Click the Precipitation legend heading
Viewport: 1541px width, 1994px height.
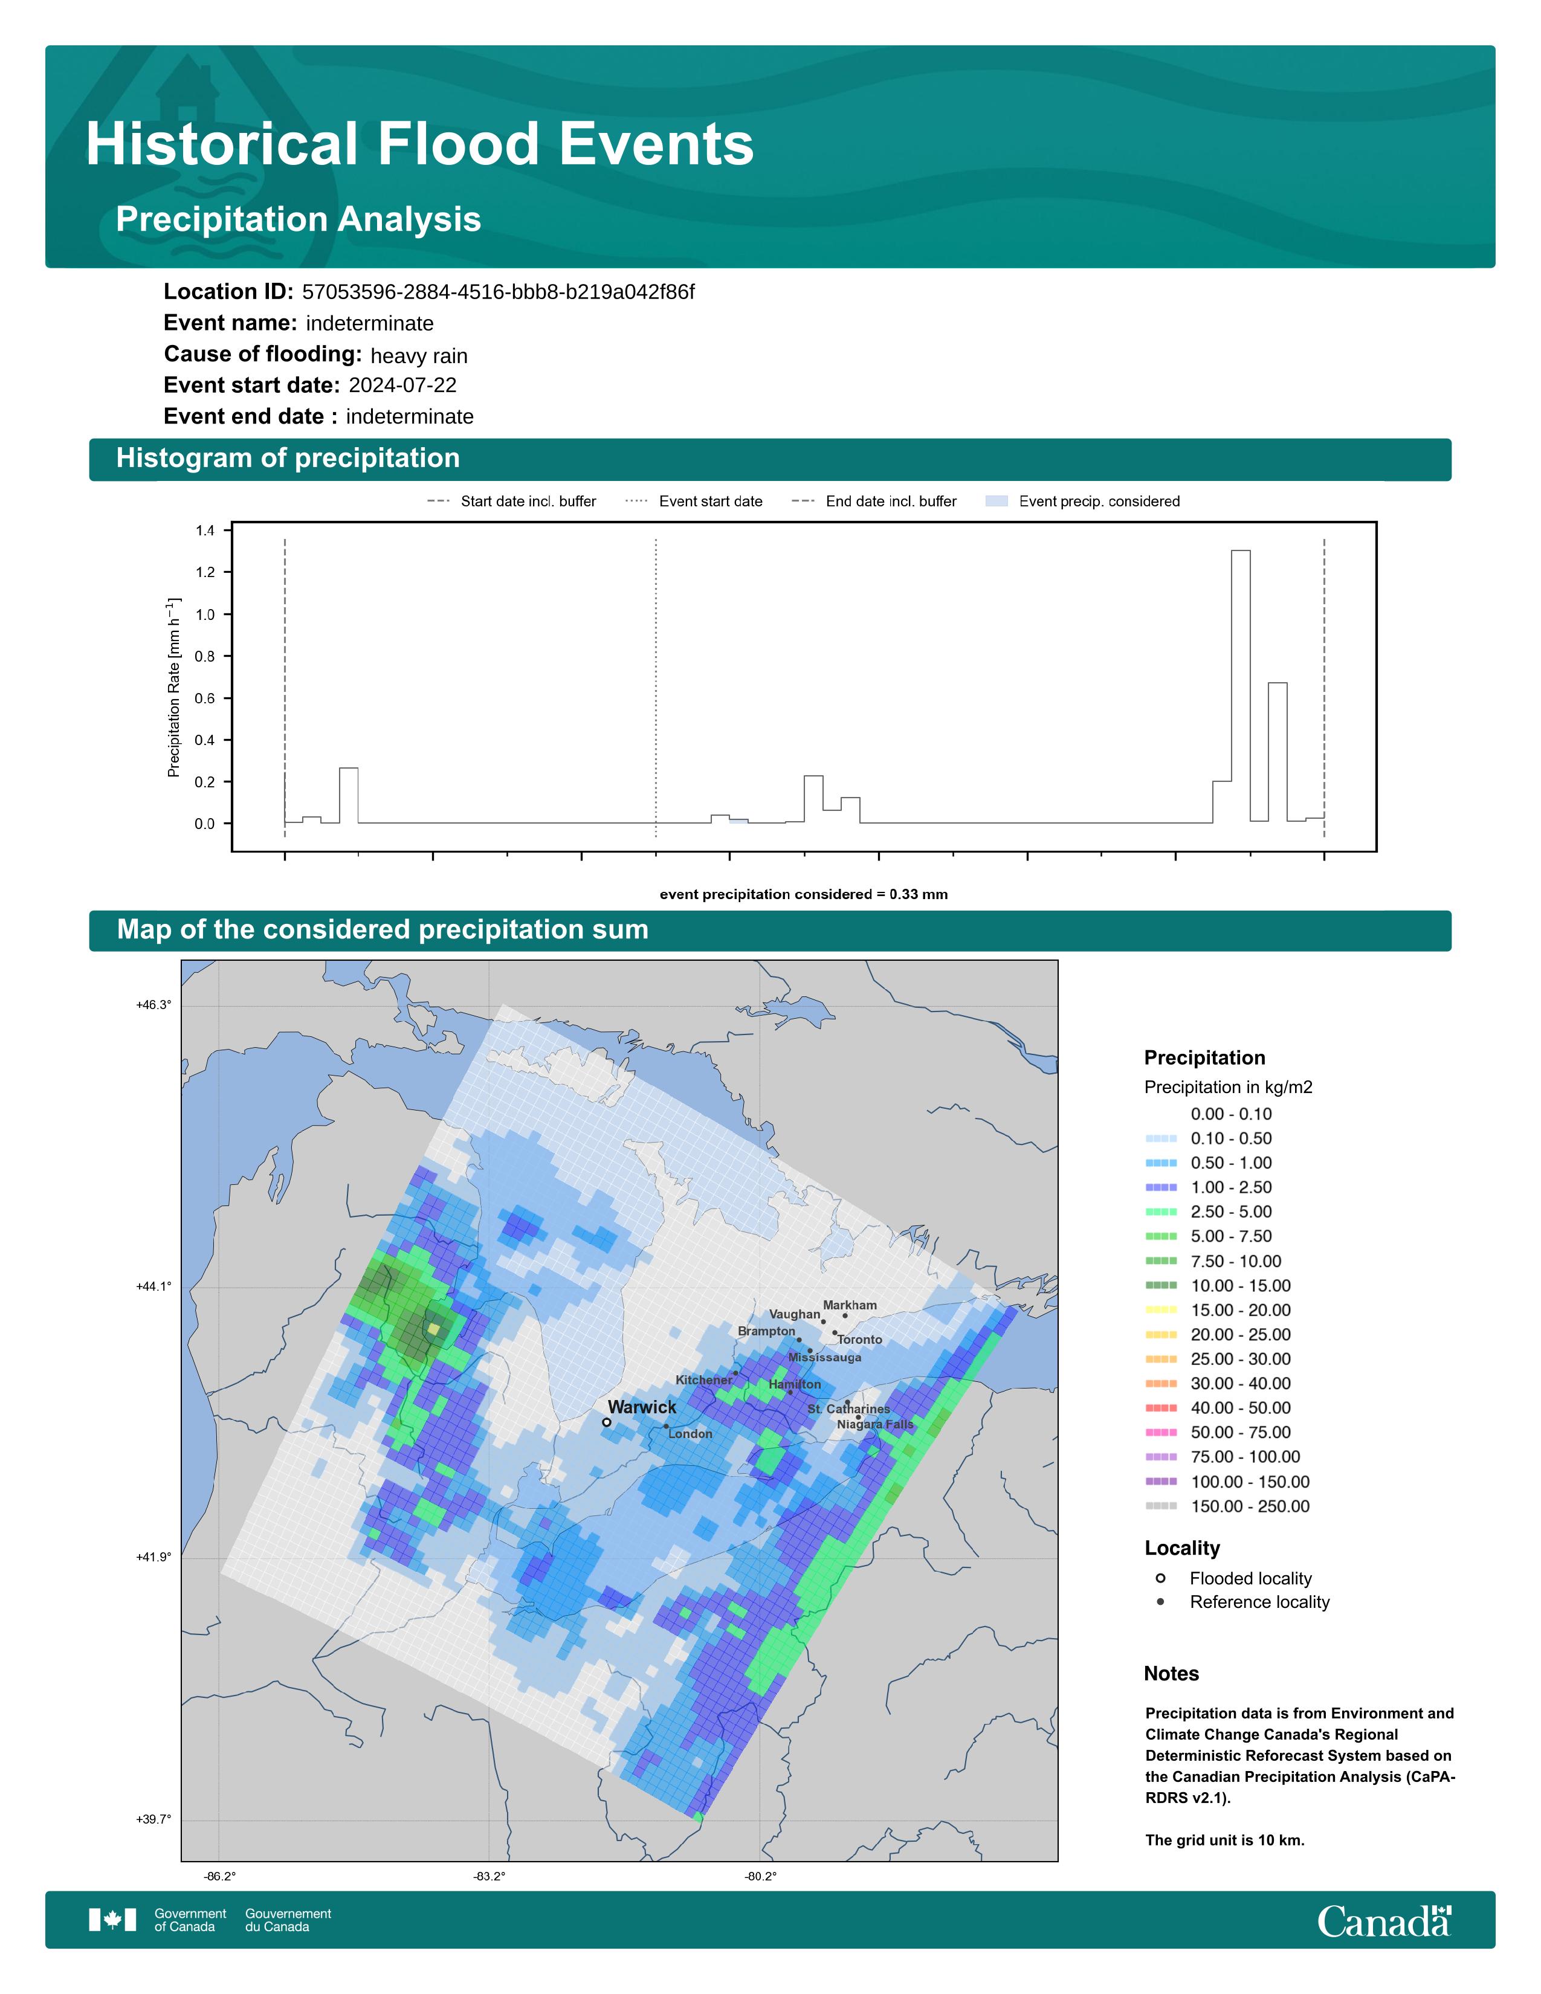pyautogui.click(x=1205, y=1058)
